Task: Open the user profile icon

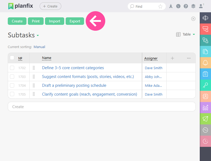Action: point(201,6)
